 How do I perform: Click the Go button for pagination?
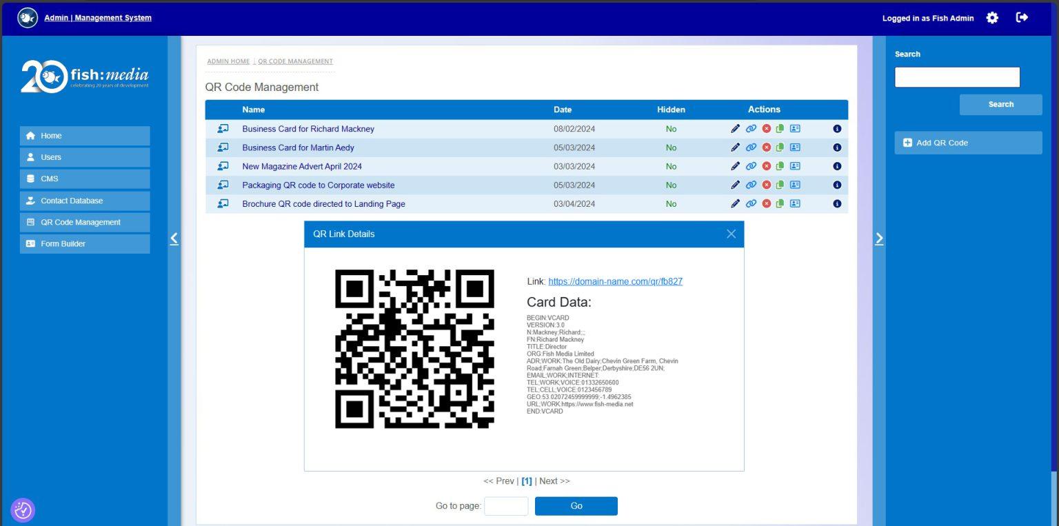[x=576, y=506]
